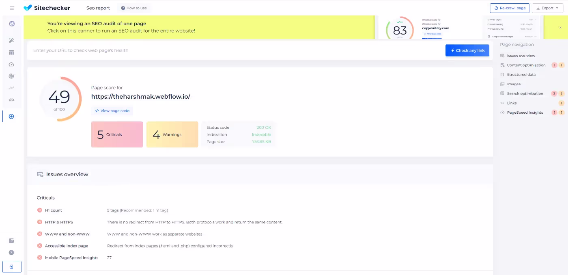Screen dimensions: 568x275
Task: Click the 5 Criticals card
Action: [x=117, y=134]
